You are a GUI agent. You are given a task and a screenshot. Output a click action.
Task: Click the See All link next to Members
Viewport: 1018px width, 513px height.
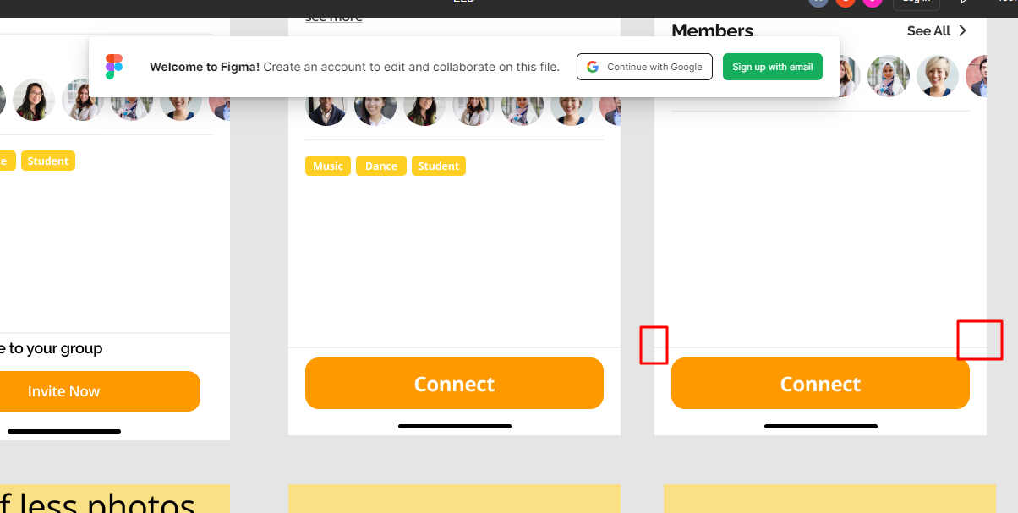click(928, 31)
